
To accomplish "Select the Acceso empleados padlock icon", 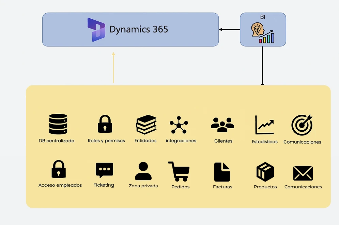I will coord(59,169).
